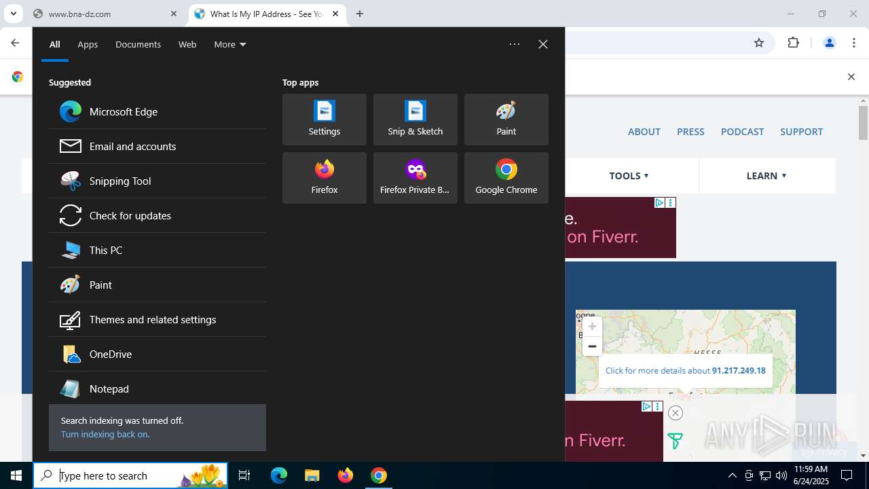This screenshot has width=869, height=489.
Task: Expand LEARN menu on website
Action: [x=766, y=175]
